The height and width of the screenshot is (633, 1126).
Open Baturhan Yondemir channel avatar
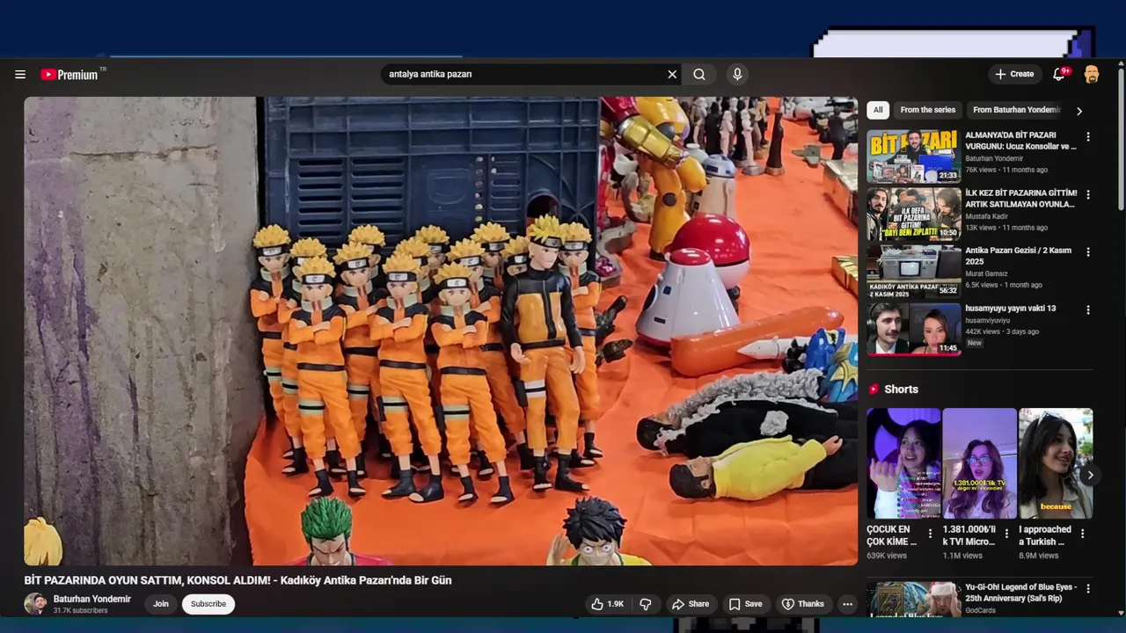click(35, 604)
